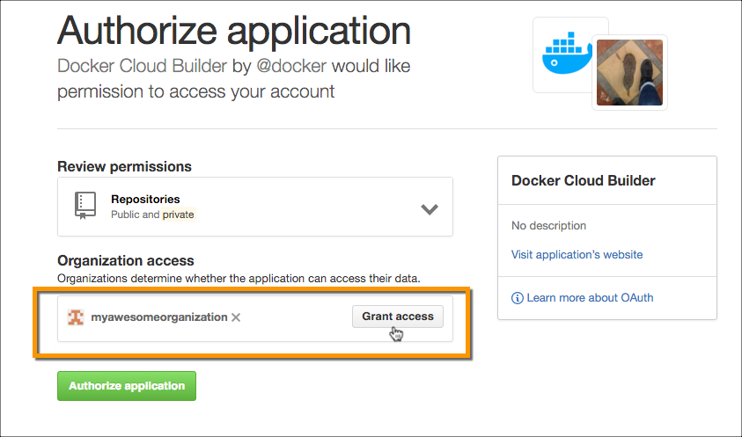Viewport: 742px width, 437px height.
Task: Click the Review permissions heading
Action: point(124,166)
